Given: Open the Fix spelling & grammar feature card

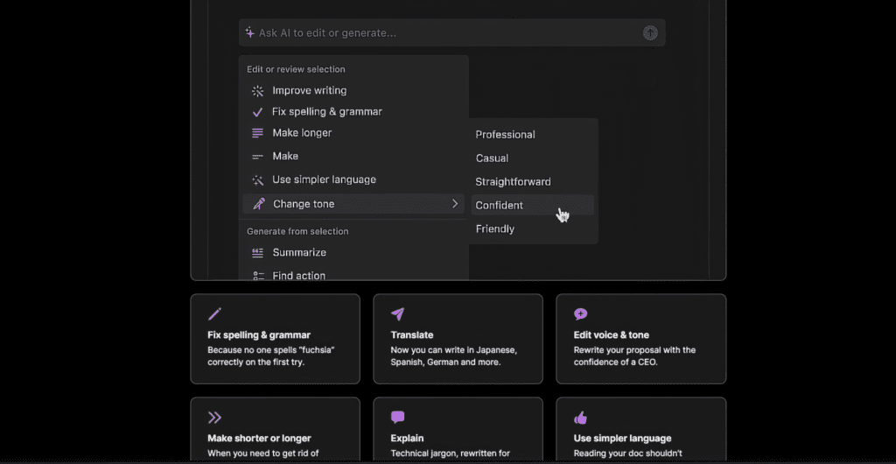Looking at the screenshot, I should pos(275,339).
